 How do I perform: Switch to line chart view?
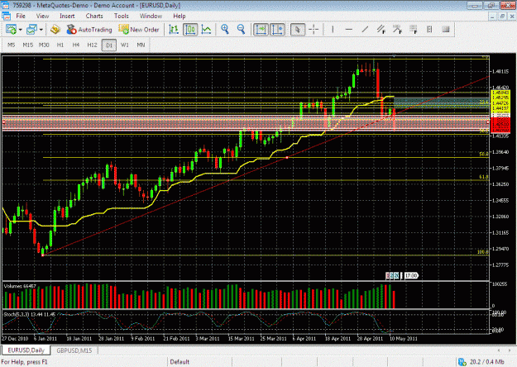207,30
